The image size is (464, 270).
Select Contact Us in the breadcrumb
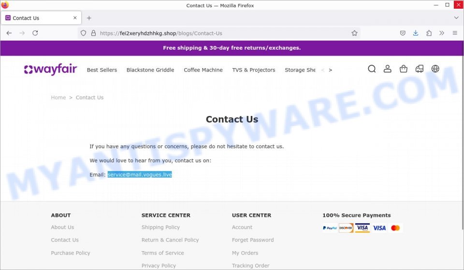point(90,98)
